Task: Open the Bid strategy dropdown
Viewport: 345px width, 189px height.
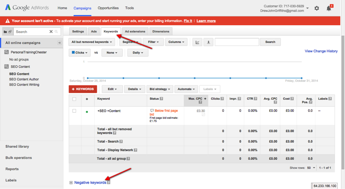Action: (160, 89)
